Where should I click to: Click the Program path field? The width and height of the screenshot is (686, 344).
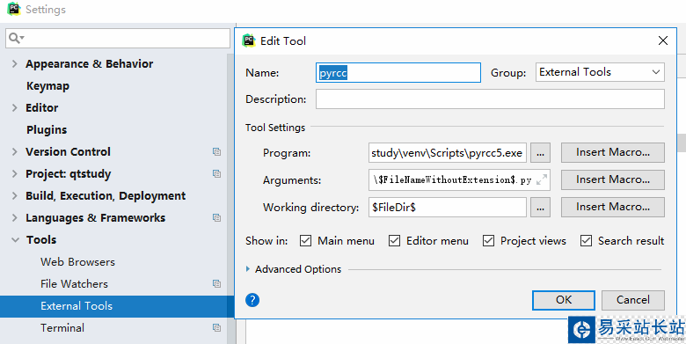coord(447,153)
